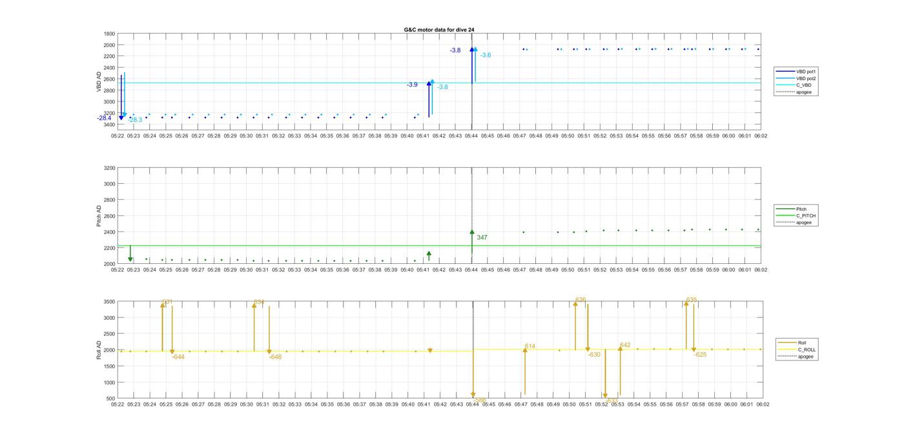Click the title "G&C motor data for dive 24"
This screenshot has height=447, width=904.
coord(439,30)
